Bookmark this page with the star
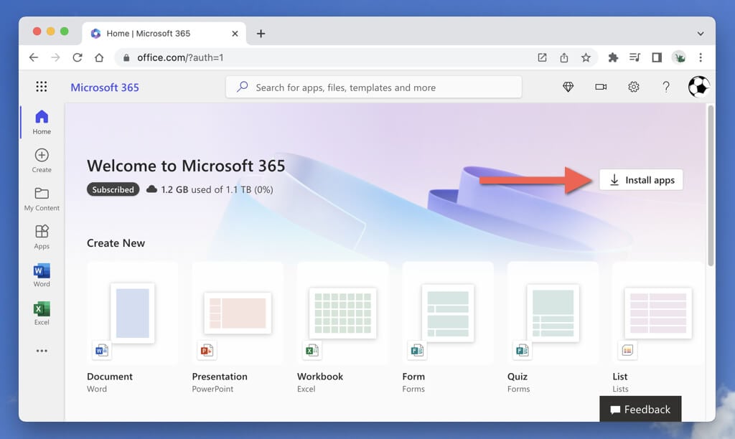The height and width of the screenshot is (439, 735). (586, 57)
